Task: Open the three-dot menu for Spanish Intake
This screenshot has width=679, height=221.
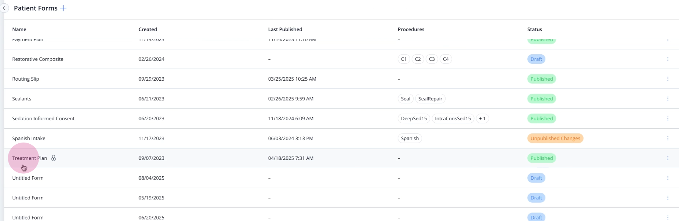Action: 668,138
